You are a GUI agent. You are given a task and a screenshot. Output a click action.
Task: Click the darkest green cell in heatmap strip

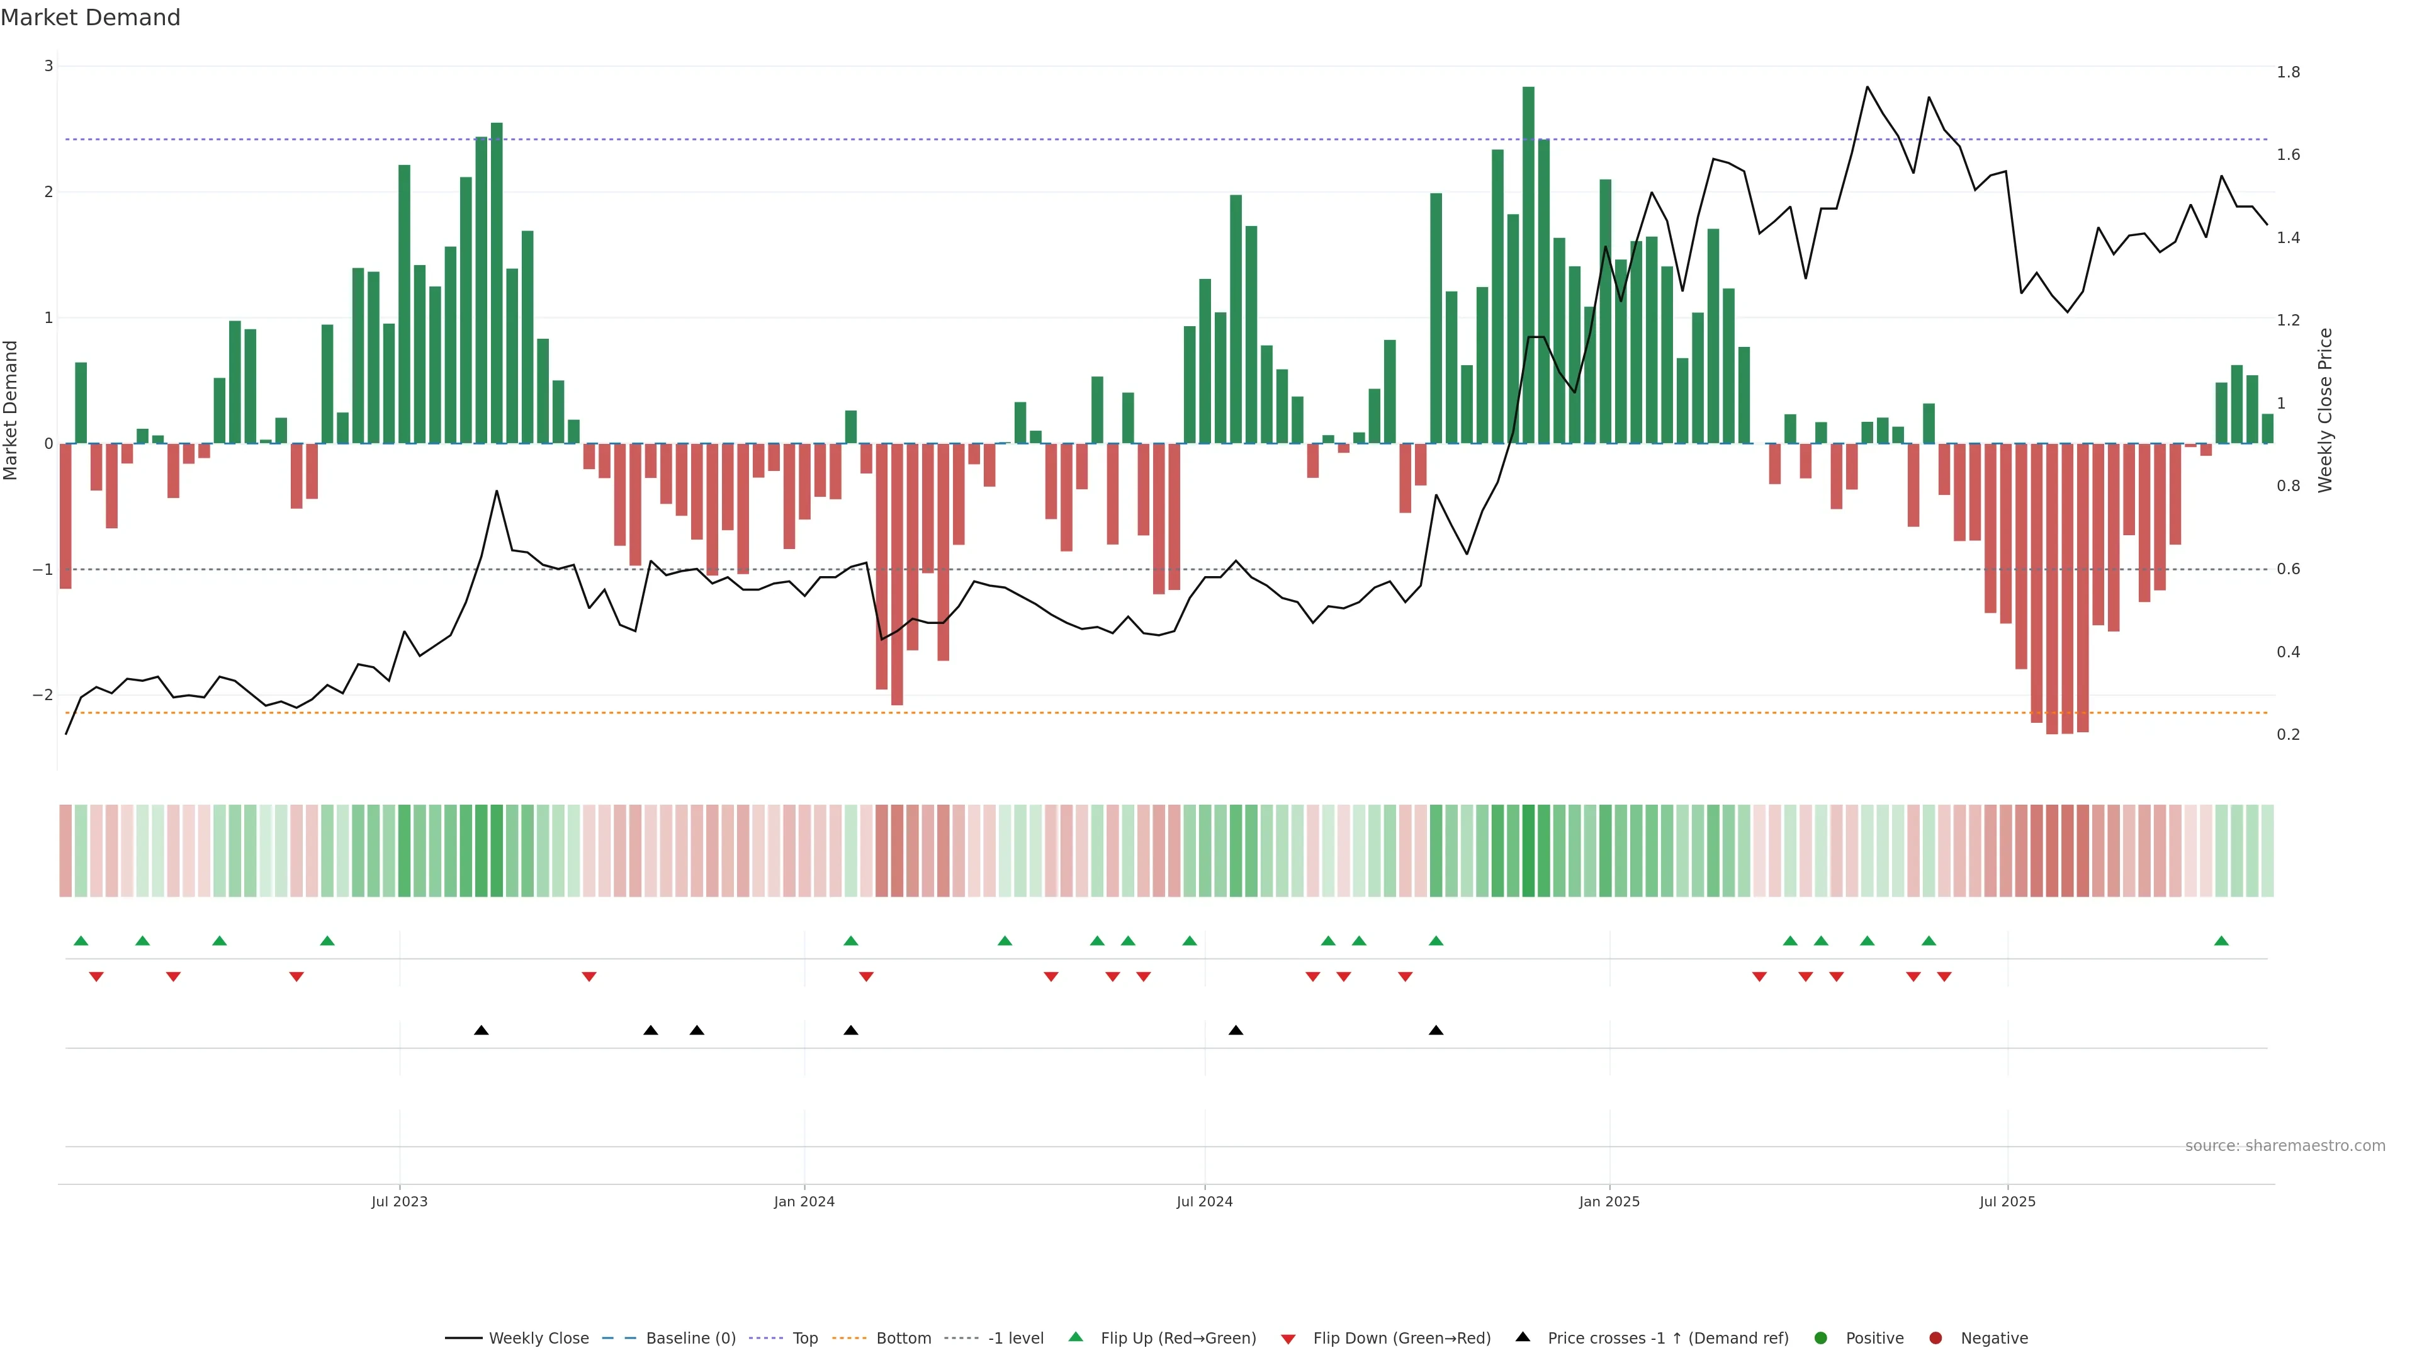(1528, 851)
